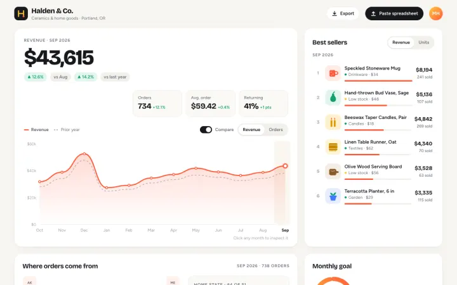Click the Terracotta Planter revenue bar
The height and width of the screenshot is (285, 457).
pyautogui.click(x=378, y=203)
